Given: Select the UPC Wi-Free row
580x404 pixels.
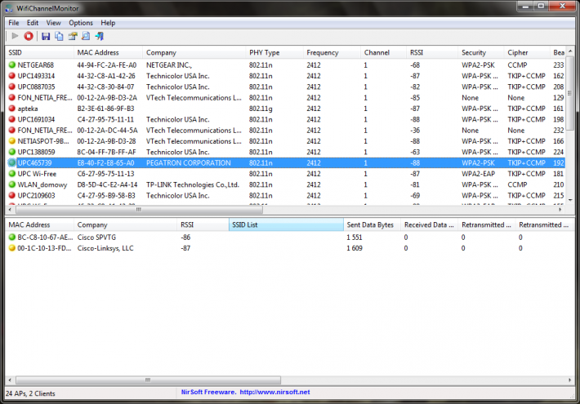Looking at the screenshot, I should coord(286,174).
